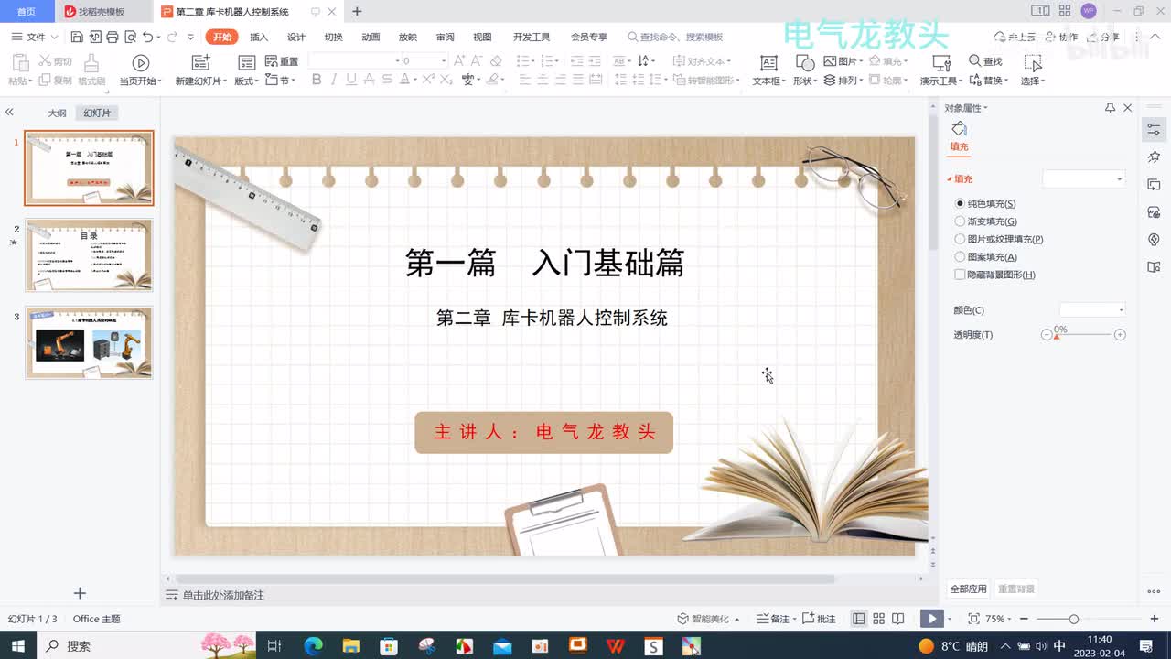1171x659 pixels.
Task: Collapse the 填充 section in properties panel
Action: click(960, 179)
